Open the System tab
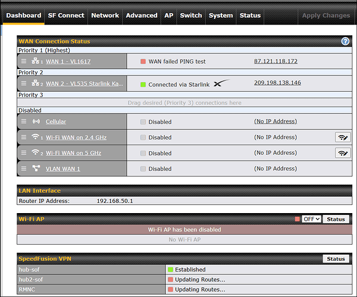Image resolution: width=357 pixels, height=297 pixels. (x=221, y=15)
